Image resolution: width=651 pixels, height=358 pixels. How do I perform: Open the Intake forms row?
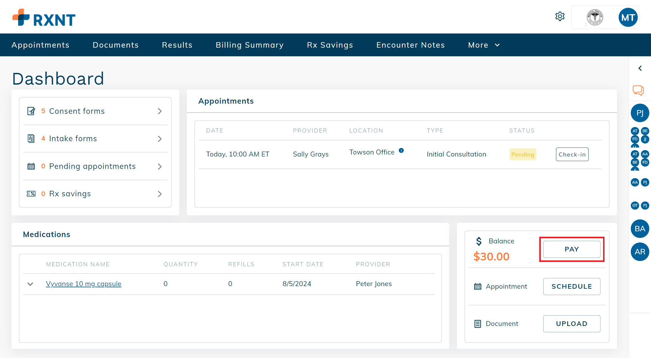95,139
